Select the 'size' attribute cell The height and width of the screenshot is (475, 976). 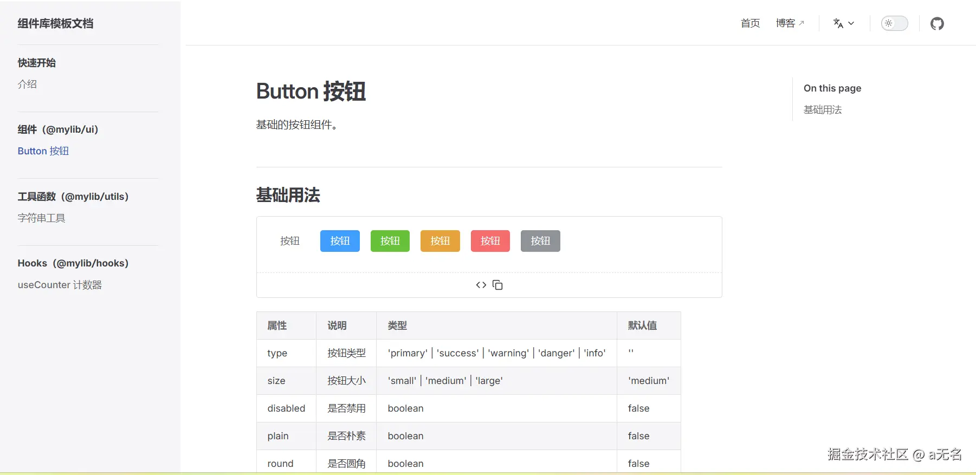tap(286, 381)
